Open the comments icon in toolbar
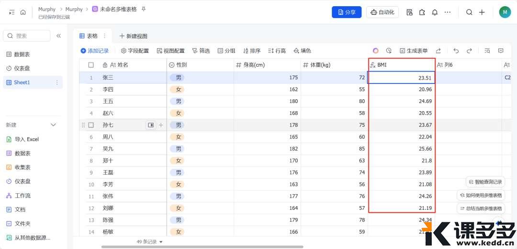 point(501,51)
